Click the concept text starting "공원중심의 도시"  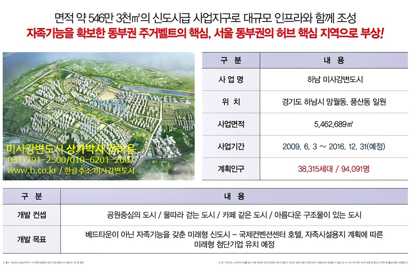[x=234, y=215]
